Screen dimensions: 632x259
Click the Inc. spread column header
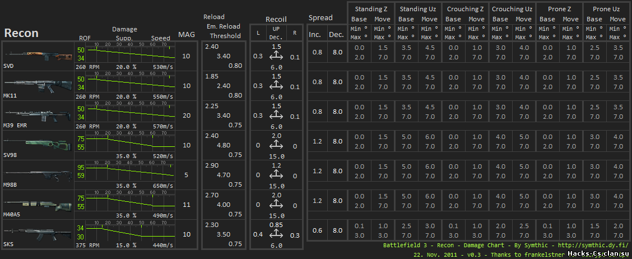coord(315,35)
